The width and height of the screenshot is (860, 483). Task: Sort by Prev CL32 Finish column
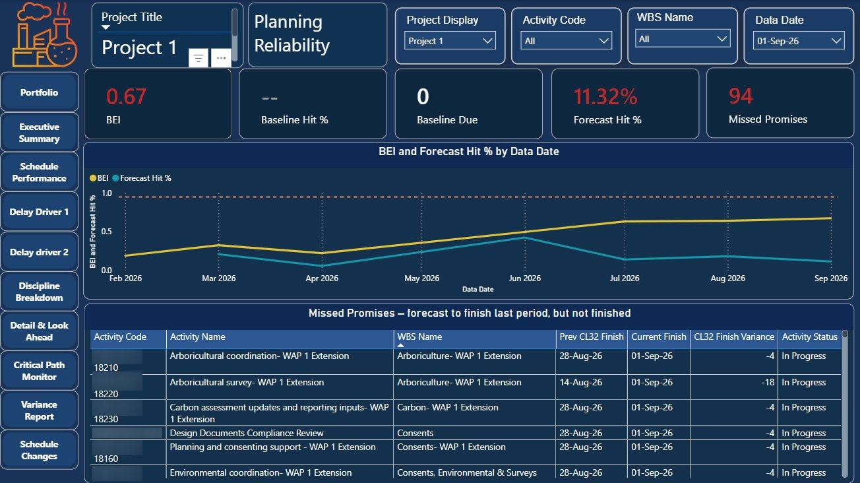click(592, 337)
